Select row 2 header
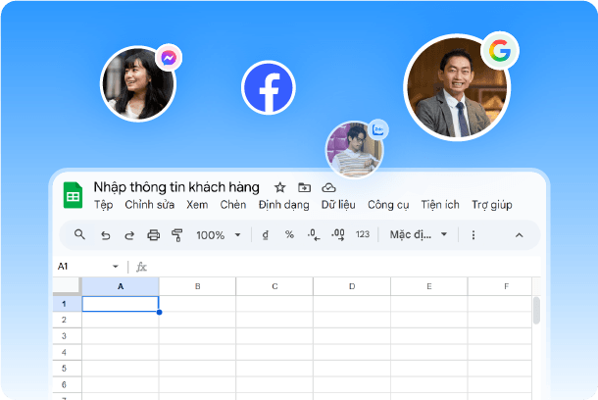Screen dimensions: 598x400 67,320
